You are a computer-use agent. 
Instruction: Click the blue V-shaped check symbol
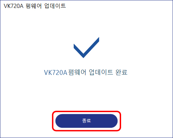click(86, 48)
